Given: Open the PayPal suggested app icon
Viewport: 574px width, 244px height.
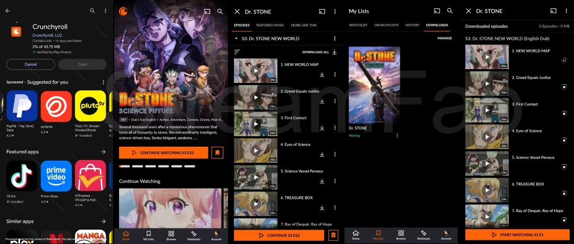Looking at the screenshot, I should (x=22, y=106).
